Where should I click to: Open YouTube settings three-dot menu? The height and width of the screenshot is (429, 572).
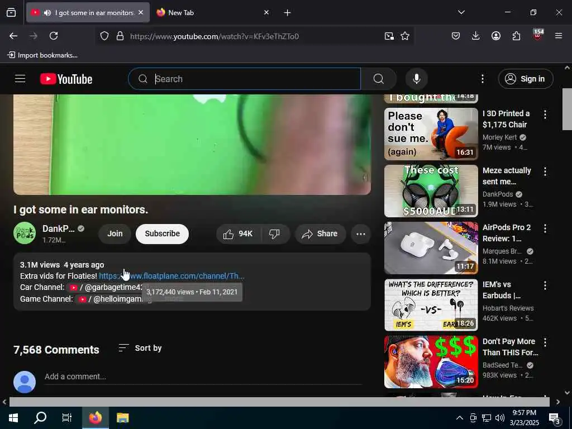[482, 79]
